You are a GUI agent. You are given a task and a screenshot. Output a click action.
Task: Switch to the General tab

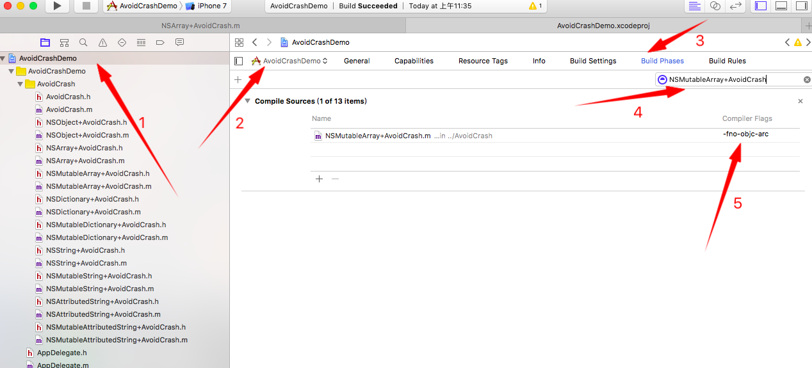pyautogui.click(x=357, y=61)
